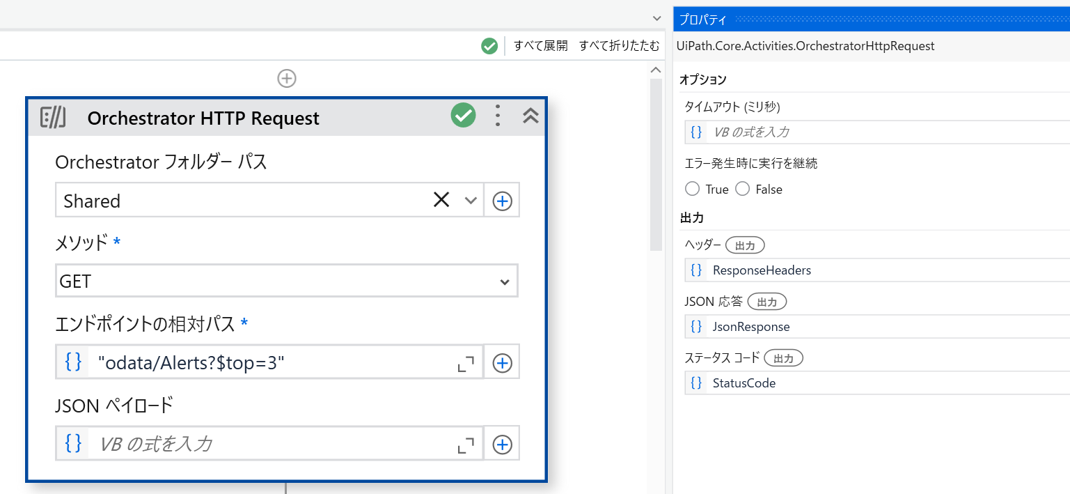Image resolution: width=1070 pixels, height=494 pixels.
Task: Click the プロパティ panel title
Action: pyautogui.click(x=703, y=20)
